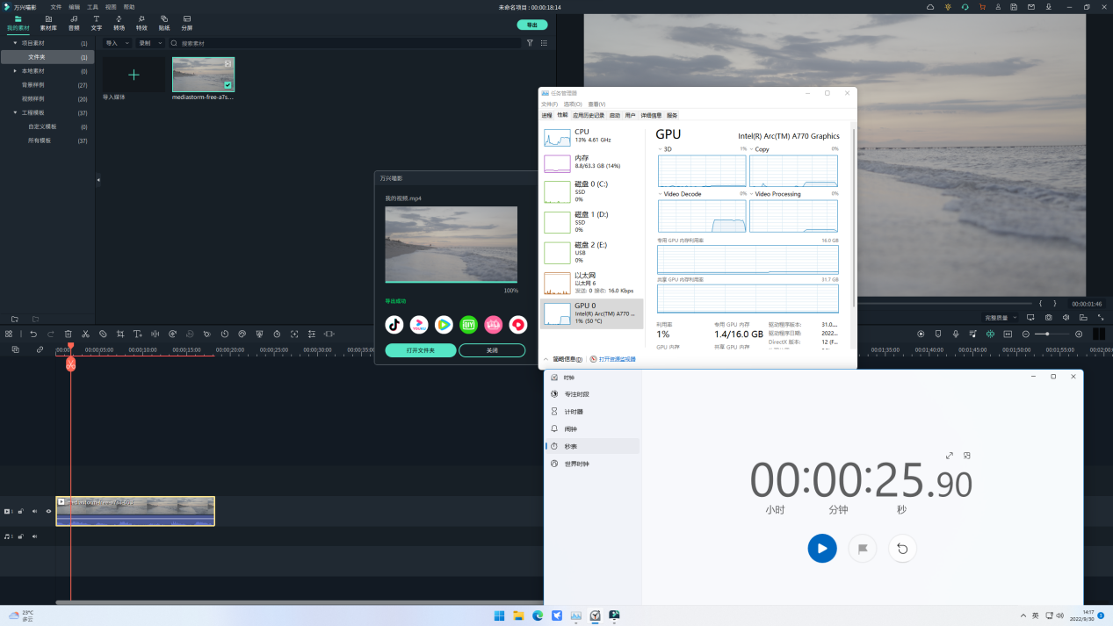The image size is (1113, 626).
Task: Click the filter icon beside the media search
Action: (530, 43)
